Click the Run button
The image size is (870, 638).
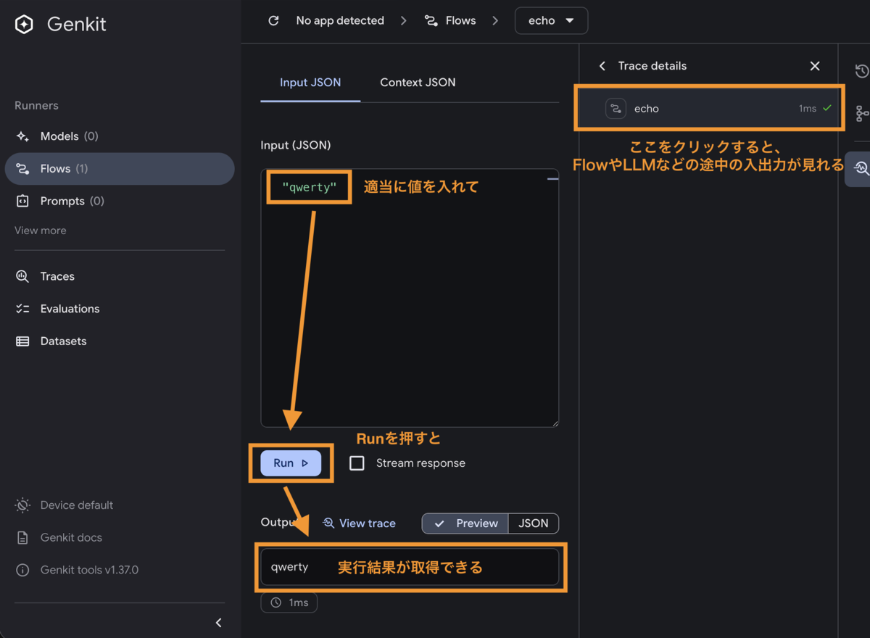click(291, 463)
